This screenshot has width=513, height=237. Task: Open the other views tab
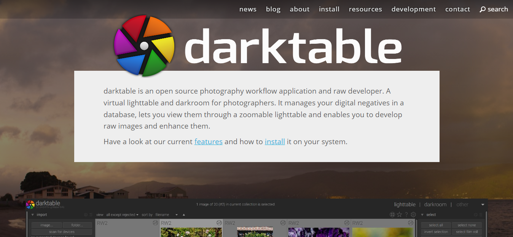pos(462,204)
